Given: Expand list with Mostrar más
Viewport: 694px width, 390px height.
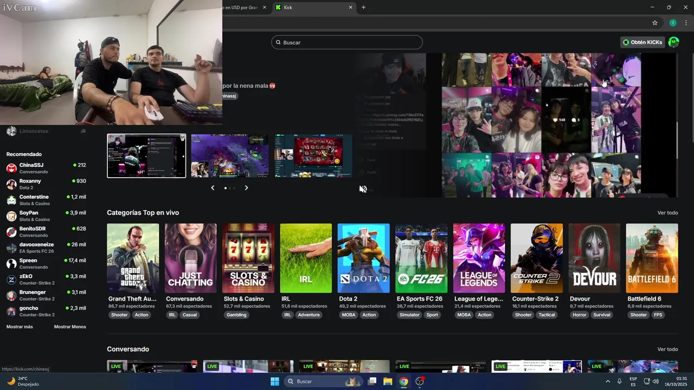Looking at the screenshot, I should (20, 327).
